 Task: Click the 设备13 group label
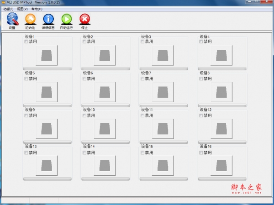coord(31,146)
